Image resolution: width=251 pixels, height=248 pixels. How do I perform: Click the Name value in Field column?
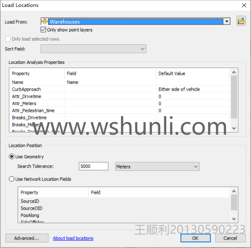(x=73, y=82)
